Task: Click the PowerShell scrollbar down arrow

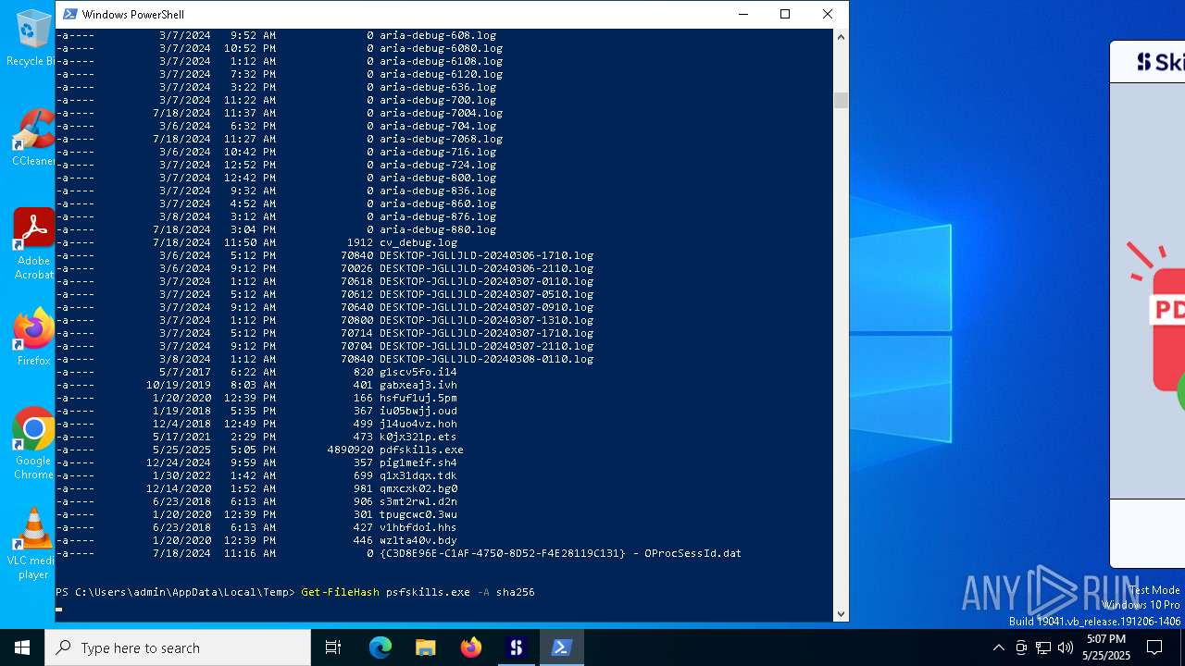Action: pos(841,612)
